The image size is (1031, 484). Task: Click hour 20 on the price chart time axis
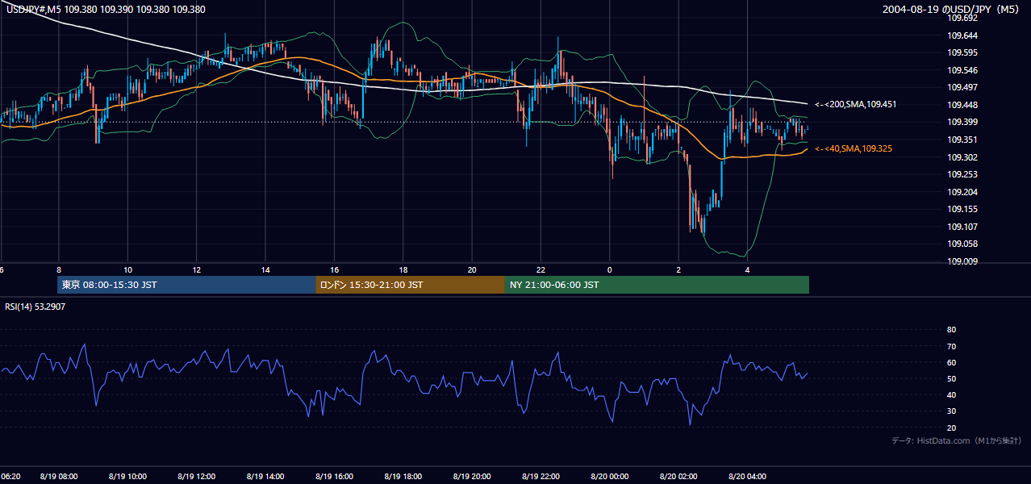[x=472, y=269]
